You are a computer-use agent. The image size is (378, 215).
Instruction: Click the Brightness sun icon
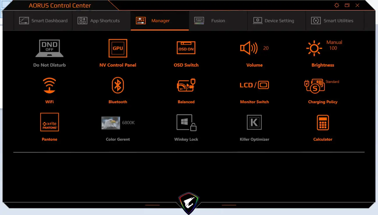(x=314, y=48)
